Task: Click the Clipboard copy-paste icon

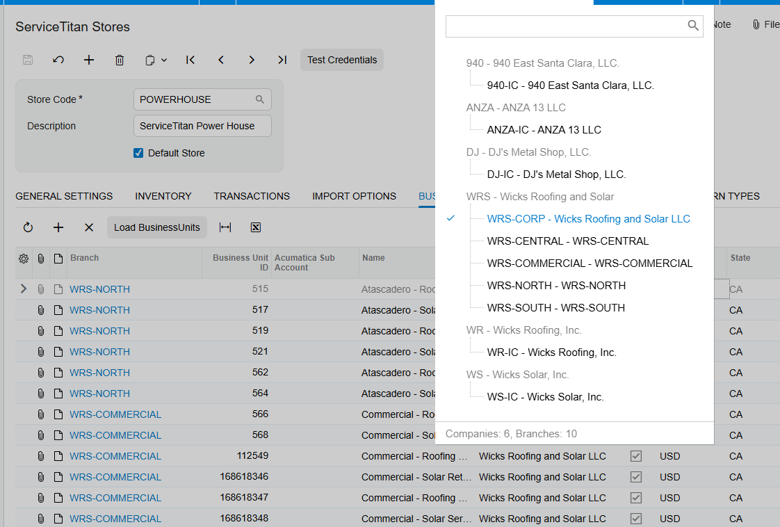Action: coord(149,60)
